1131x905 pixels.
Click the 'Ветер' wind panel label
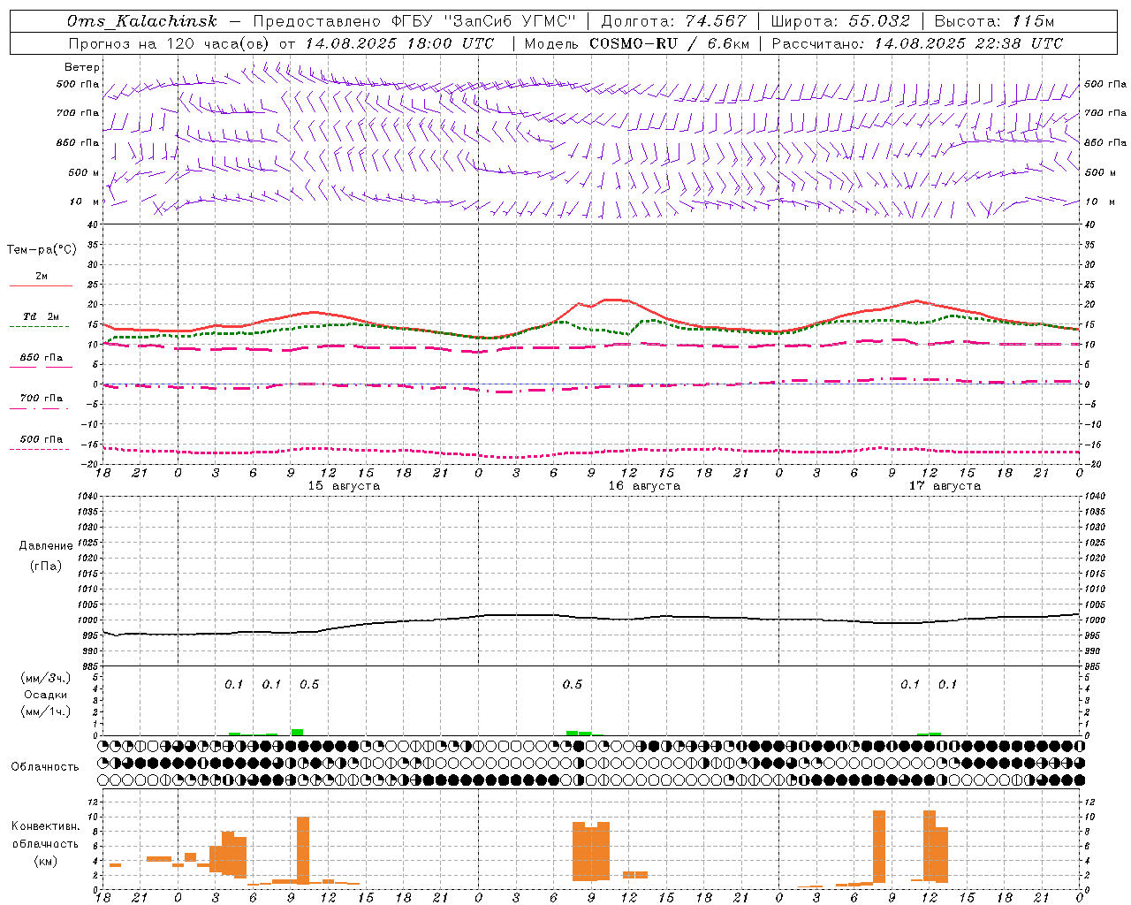coord(82,67)
